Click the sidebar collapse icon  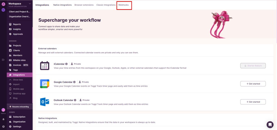click(x=3, y=60)
